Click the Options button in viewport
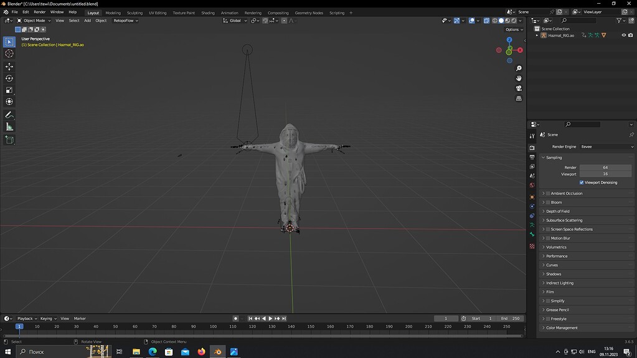The image size is (637, 358). coord(514,30)
